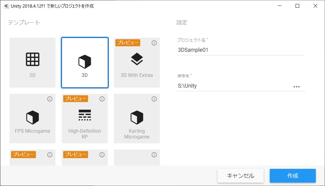Screen dimensions: 325x186
Task: Click the プレビュー badge on High-Definition RP
Action: [x=76, y=99]
